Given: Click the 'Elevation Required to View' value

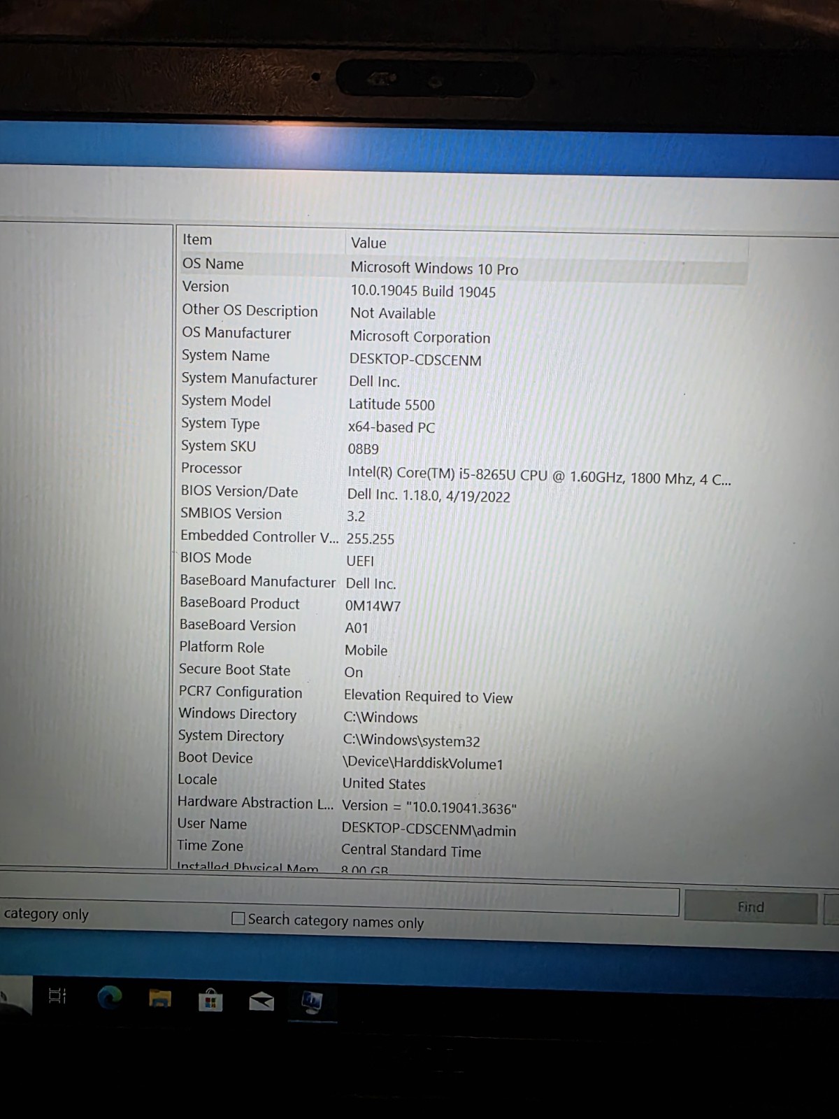Looking at the screenshot, I should click(428, 697).
